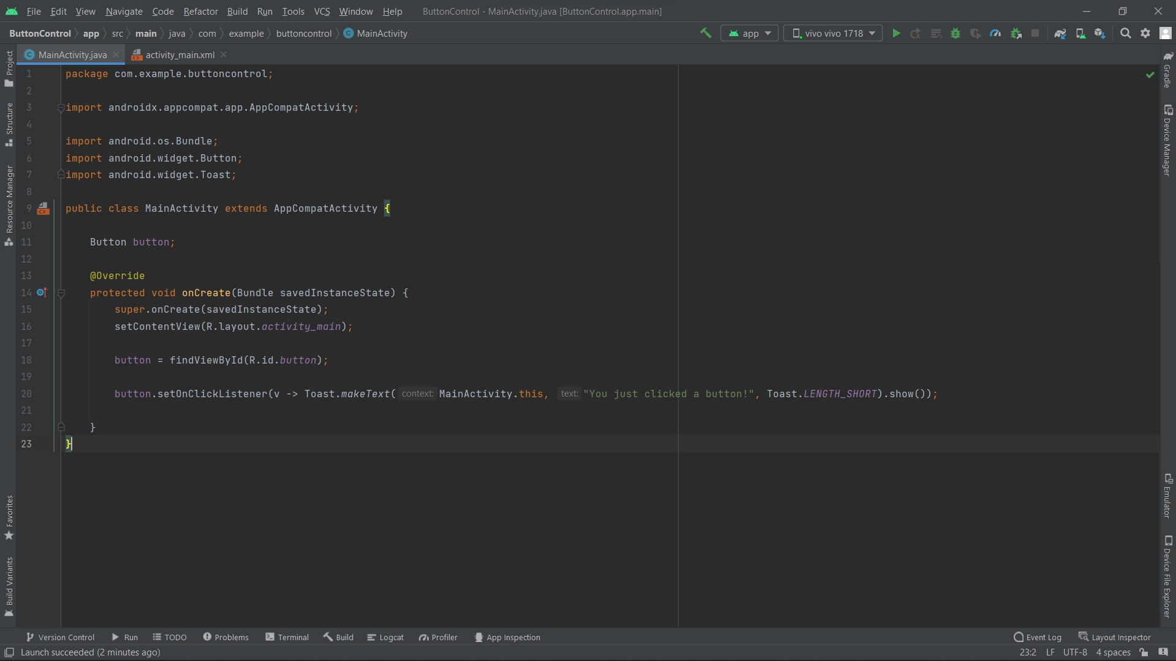Screen dimensions: 1176x661
Task: Toggle the read-only lock icon in status bar
Action: (1144, 652)
